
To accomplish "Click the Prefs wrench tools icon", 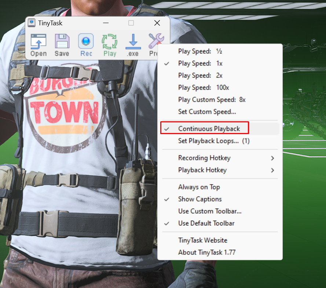I will (156, 41).
